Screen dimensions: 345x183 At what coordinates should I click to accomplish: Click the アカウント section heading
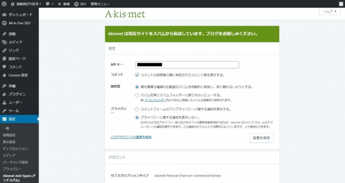[117, 157]
